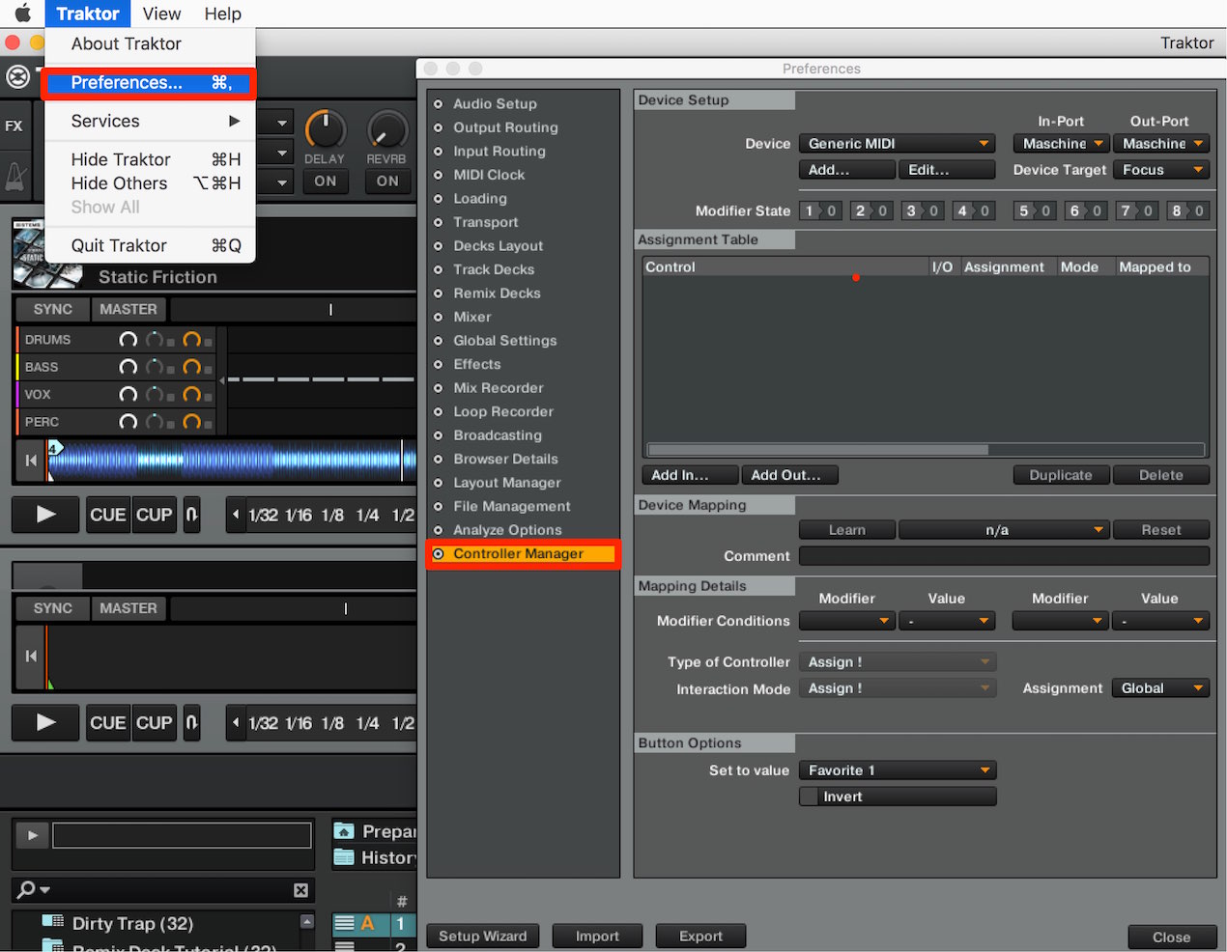Open the n/a device mapping dropdown
Image resolution: width=1227 pixels, height=952 pixels.
pyautogui.click(x=1004, y=530)
